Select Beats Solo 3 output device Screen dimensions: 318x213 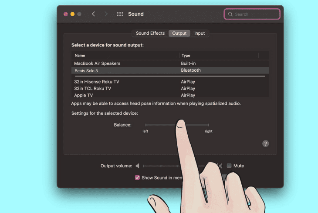point(170,70)
